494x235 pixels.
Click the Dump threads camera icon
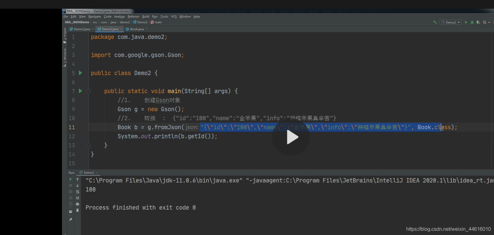tap(71, 192)
